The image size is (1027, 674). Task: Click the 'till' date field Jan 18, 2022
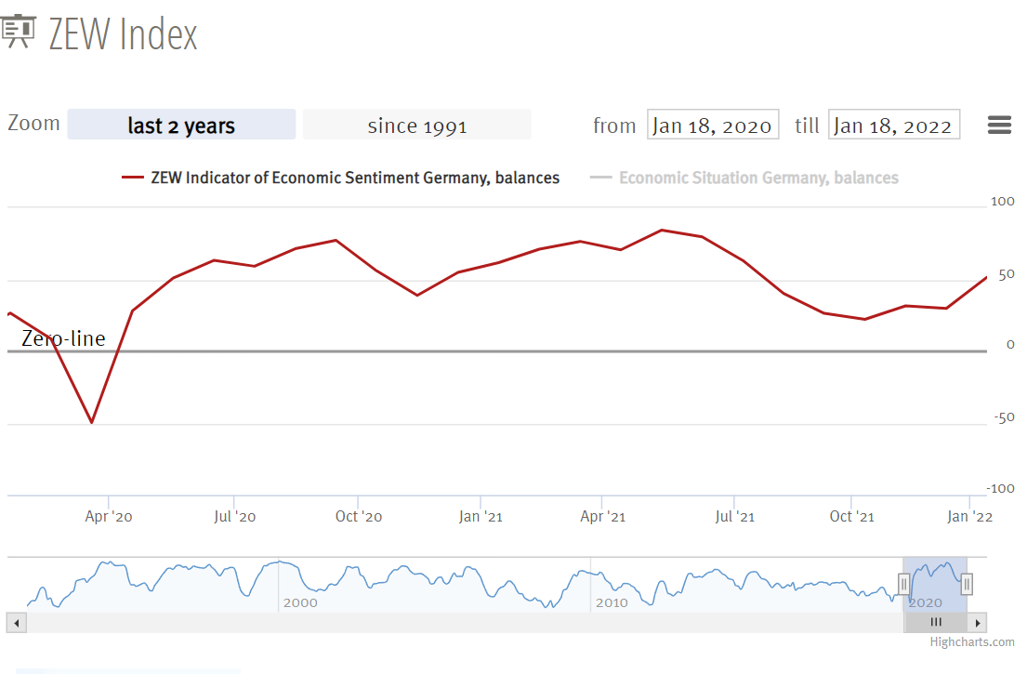click(x=893, y=126)
